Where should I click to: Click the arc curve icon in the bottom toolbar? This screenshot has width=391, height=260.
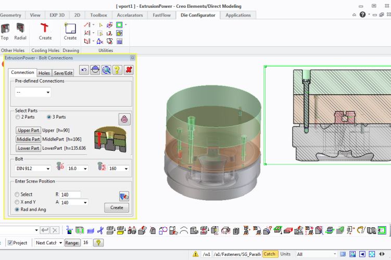(184, 230)
